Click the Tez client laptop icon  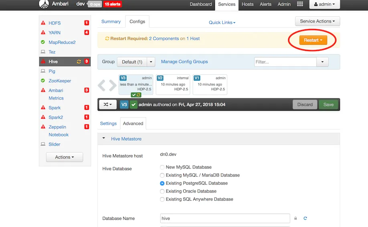tap(43, 52)
